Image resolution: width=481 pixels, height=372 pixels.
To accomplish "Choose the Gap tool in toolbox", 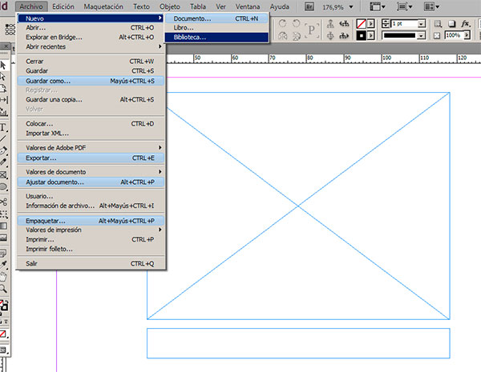I will (x=3, y=100).
